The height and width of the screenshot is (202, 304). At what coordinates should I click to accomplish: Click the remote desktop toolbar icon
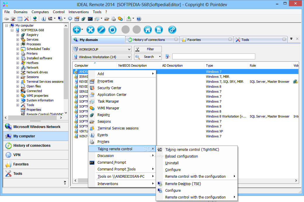pyautogui.click(x=60, y=19)
